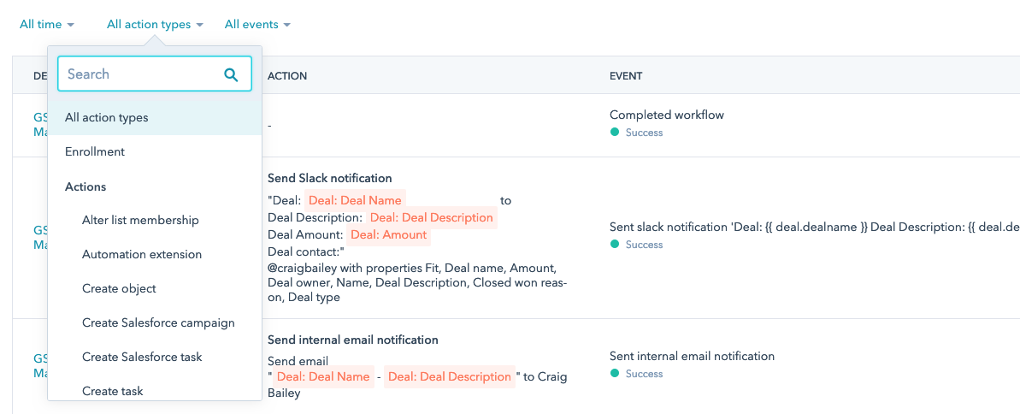
Task: Click the Deal: Amount token
Action: [388, 234]
